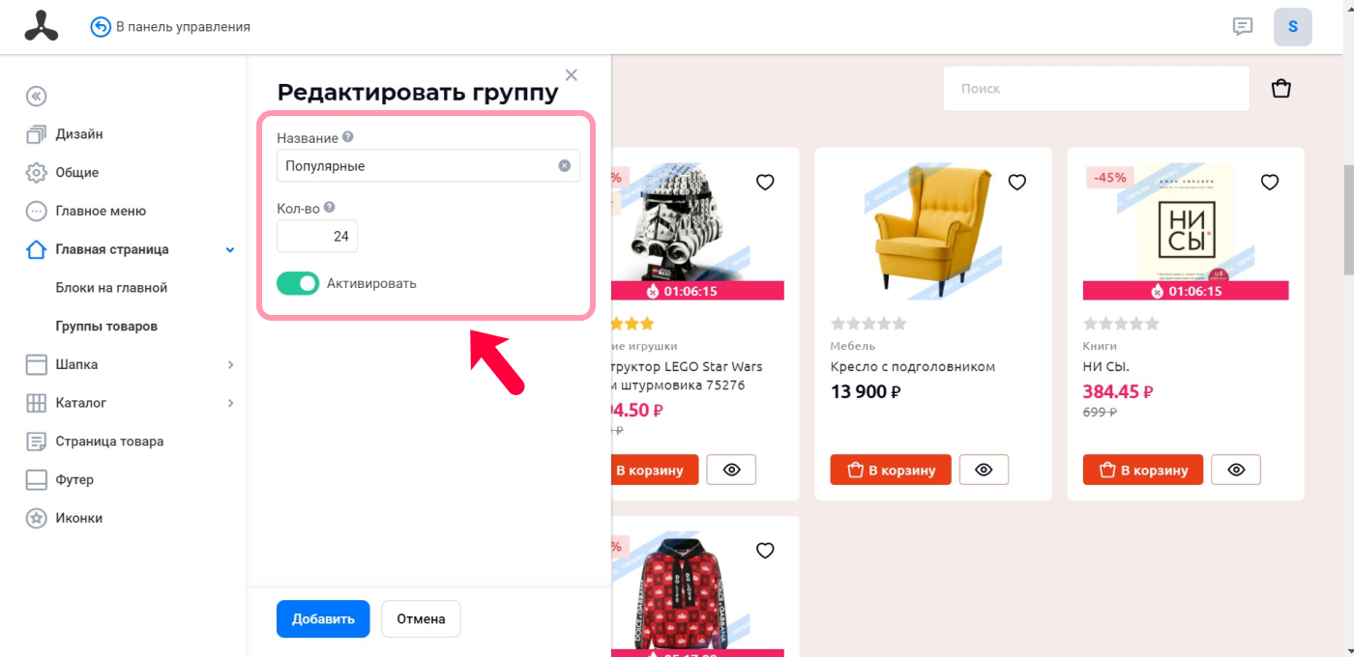Clear the Название field with x icon

tap(565, 166)
